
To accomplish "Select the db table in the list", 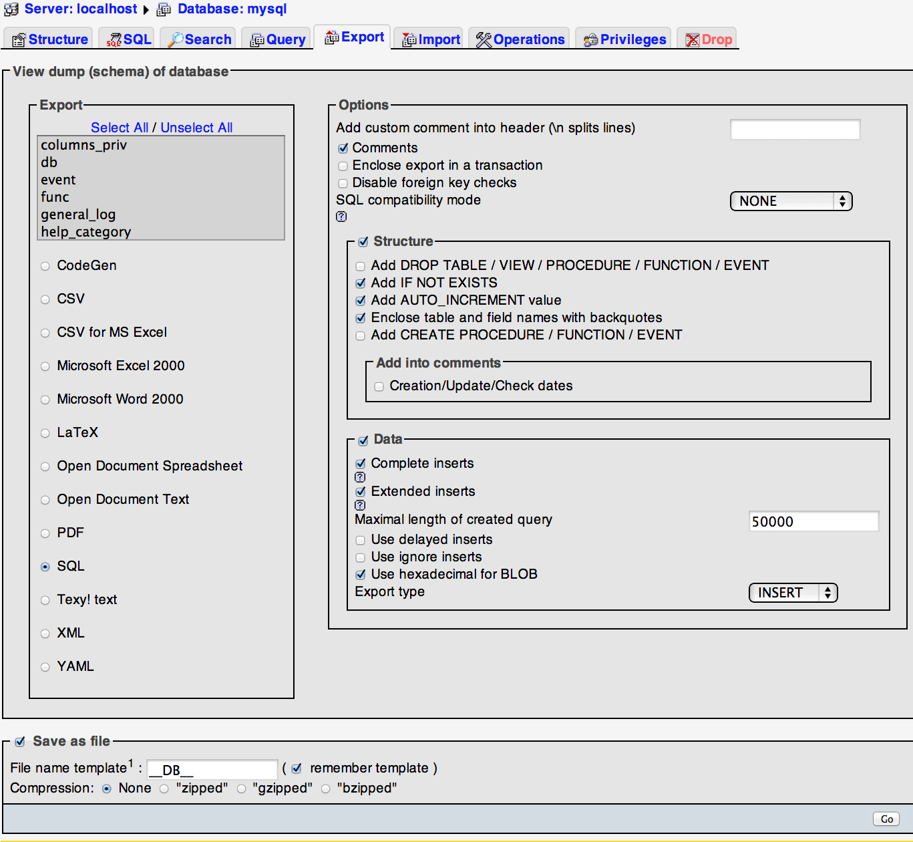I will coord(161,162).
